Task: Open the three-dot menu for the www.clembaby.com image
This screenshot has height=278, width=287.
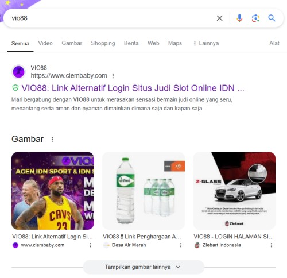Action: [x=90, y=245]
